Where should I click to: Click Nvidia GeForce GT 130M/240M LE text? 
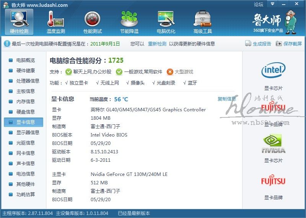(x=129, y=174)
